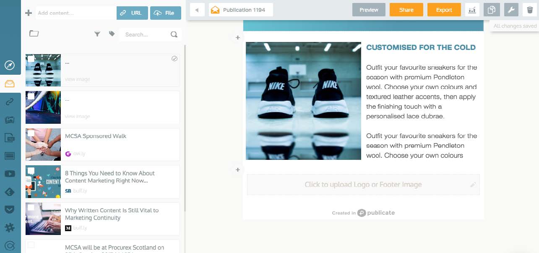Open 'MCSA Sponsored Walk' library title

(x=96, y=136)
